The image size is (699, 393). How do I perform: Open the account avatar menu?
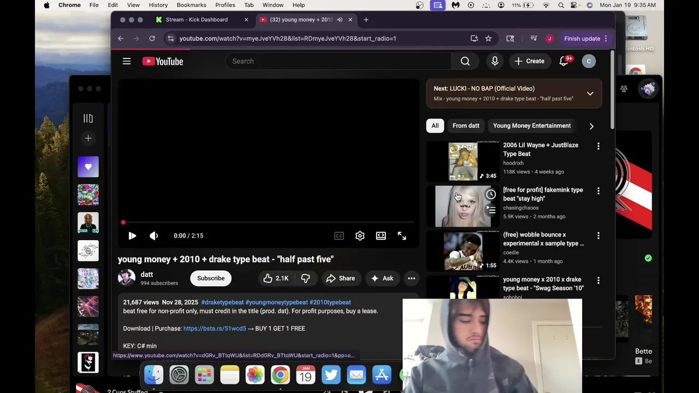589,61
